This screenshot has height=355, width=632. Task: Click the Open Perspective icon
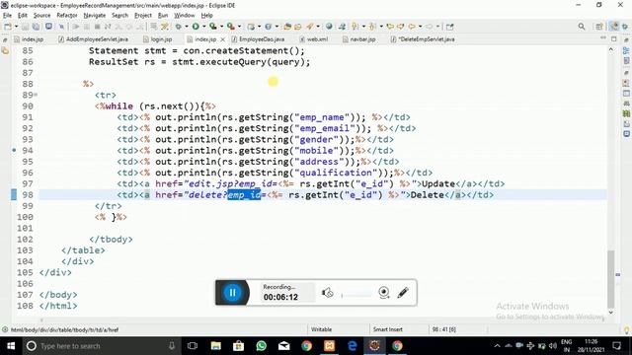(599, 27)
